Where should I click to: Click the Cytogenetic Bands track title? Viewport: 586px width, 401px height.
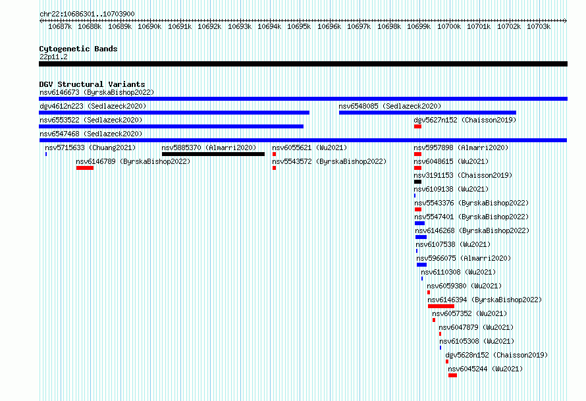[x=78, y=49]
